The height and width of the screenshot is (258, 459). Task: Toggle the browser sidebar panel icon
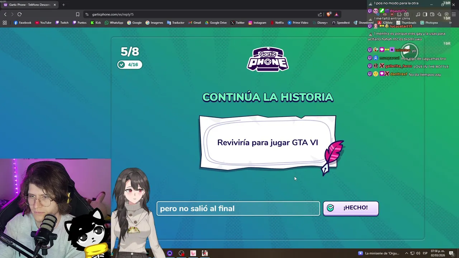425,14
